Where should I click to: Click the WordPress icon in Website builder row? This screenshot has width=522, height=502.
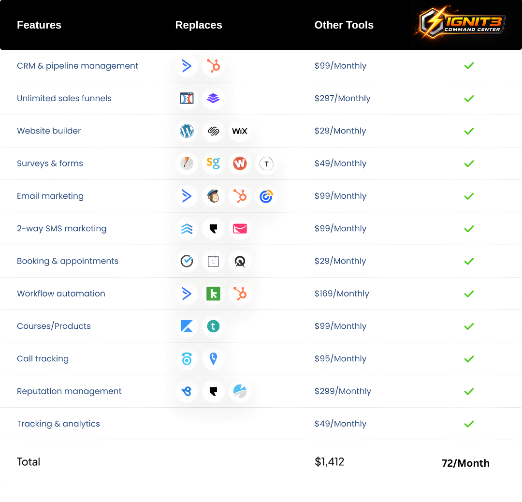(187, 131)
